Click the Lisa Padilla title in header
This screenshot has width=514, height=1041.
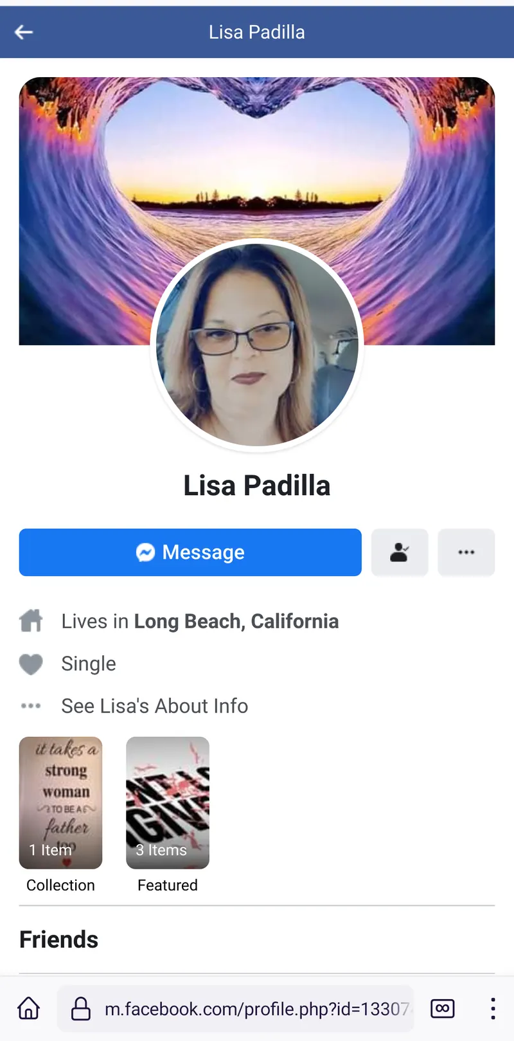pos(257,32)
